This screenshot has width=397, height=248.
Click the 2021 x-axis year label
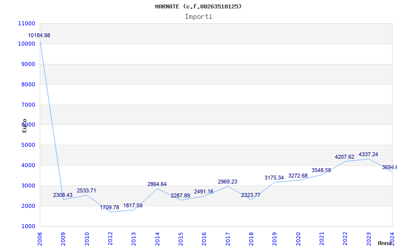[322, 239]
